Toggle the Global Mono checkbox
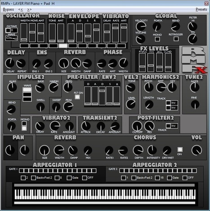 (x=157, y=39)
